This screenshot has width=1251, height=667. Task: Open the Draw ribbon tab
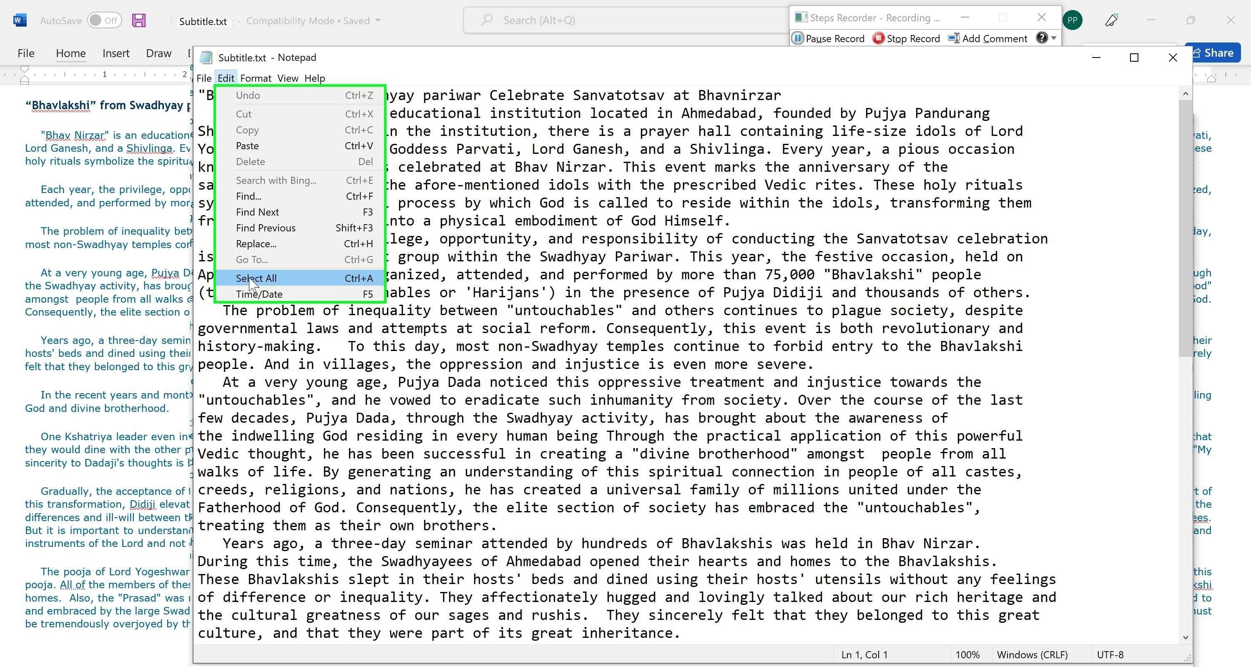coord(158,53)
